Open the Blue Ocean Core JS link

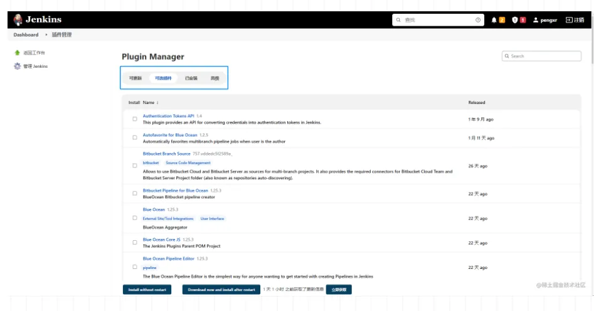click(x=161, y=240)
